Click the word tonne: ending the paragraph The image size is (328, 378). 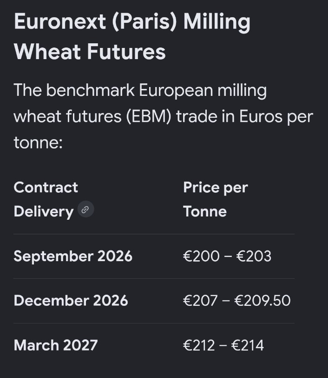click(38, 142)
